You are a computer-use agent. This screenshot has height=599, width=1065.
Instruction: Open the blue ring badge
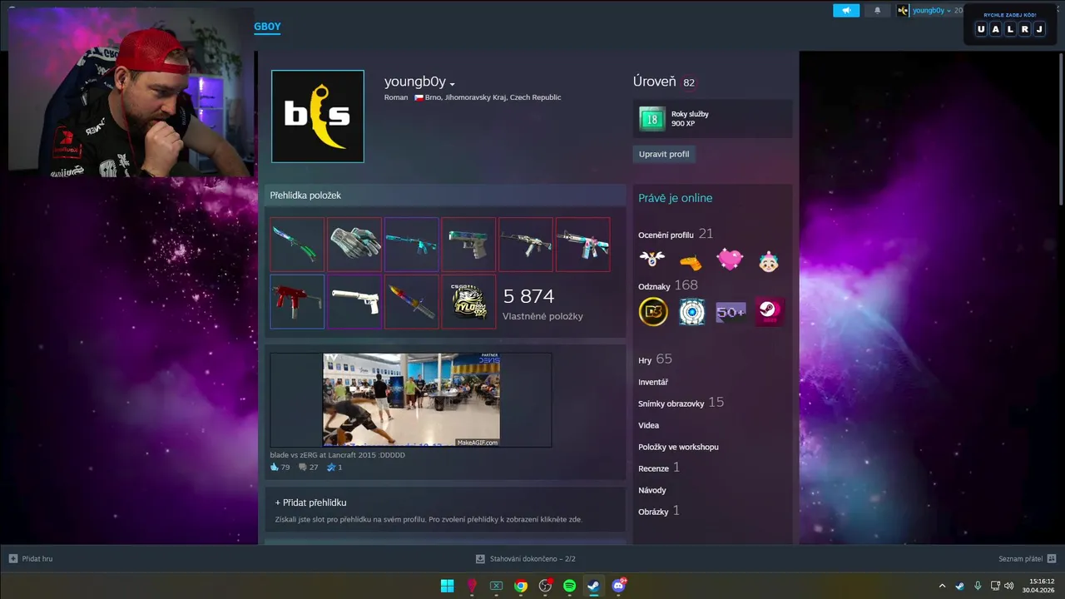691,312
